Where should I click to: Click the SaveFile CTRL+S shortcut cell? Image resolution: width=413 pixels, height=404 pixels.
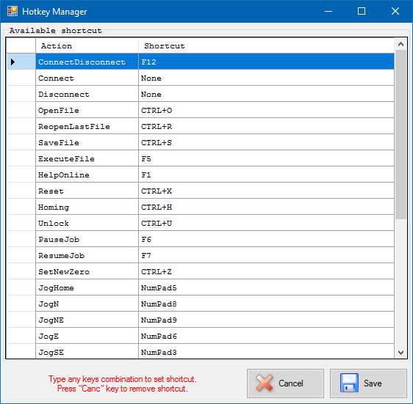(266, 142)
